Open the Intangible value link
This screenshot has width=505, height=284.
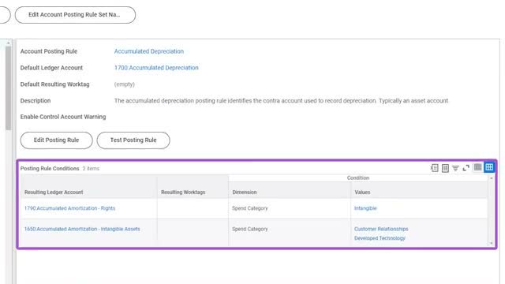tap(365, 208)
